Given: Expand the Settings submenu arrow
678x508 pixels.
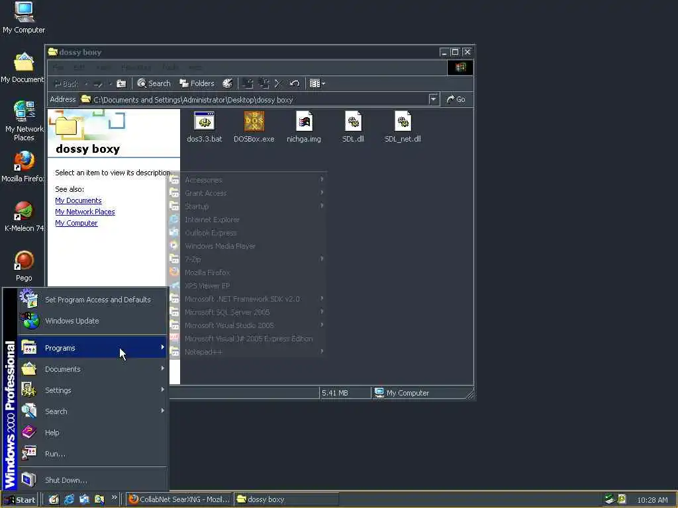Looking at the screenshot, I should [163, 389].
